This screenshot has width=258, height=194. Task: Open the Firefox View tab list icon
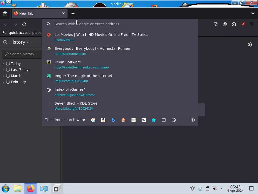point(5,13)
